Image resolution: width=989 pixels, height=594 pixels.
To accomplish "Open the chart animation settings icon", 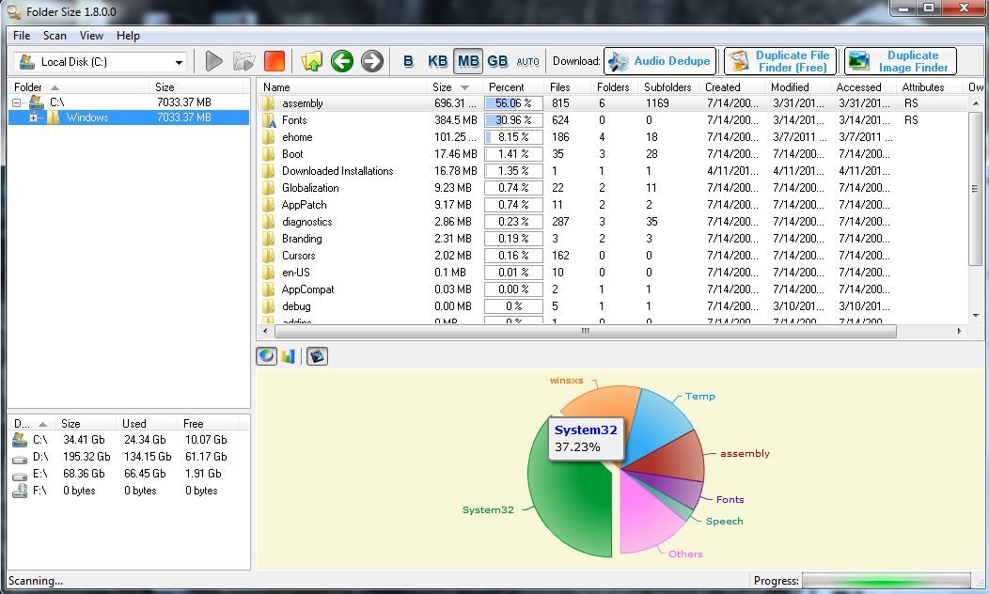I will pos(317,355).
